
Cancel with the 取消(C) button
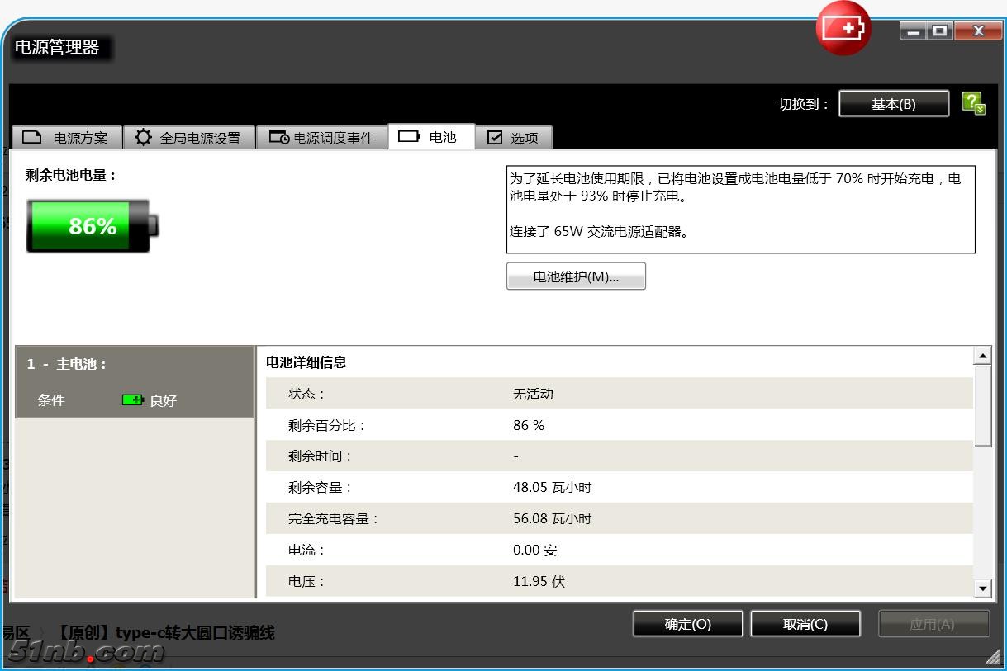tap(805, 624)
